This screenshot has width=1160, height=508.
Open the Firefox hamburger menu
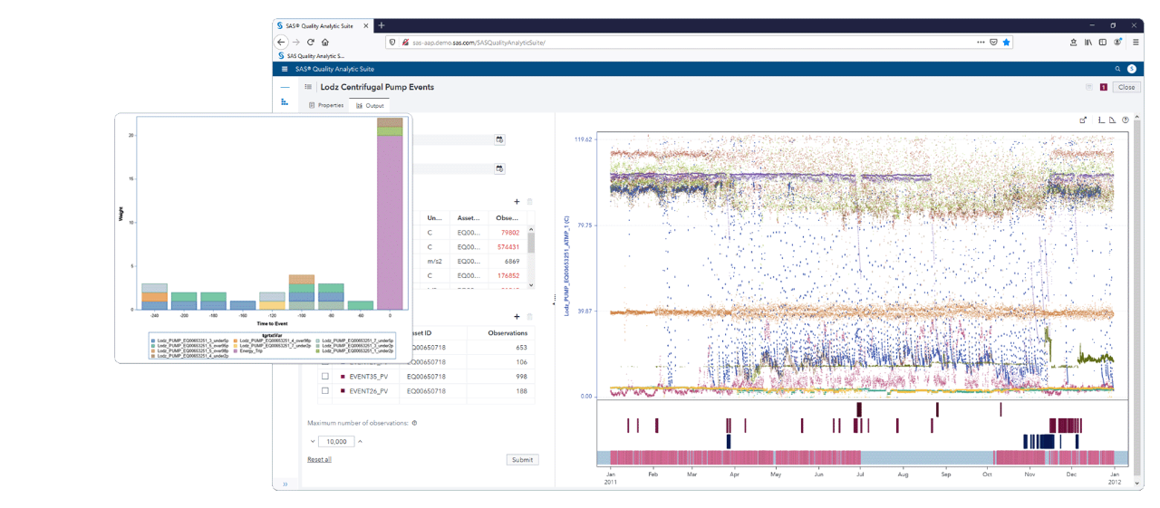click(x=1136, y=43)
